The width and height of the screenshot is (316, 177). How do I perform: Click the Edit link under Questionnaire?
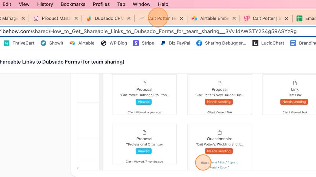click(x=222, y=163)
